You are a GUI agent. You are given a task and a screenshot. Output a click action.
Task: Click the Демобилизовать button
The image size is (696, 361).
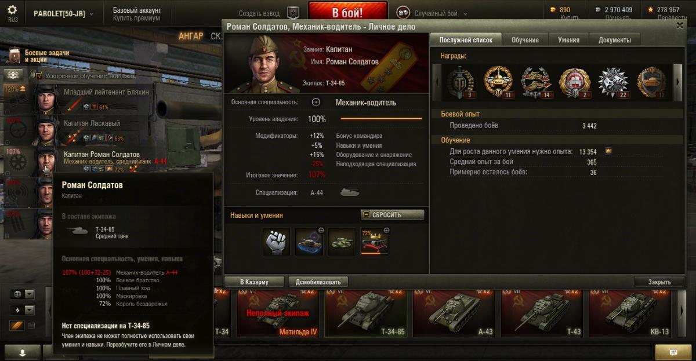(318, 282)
